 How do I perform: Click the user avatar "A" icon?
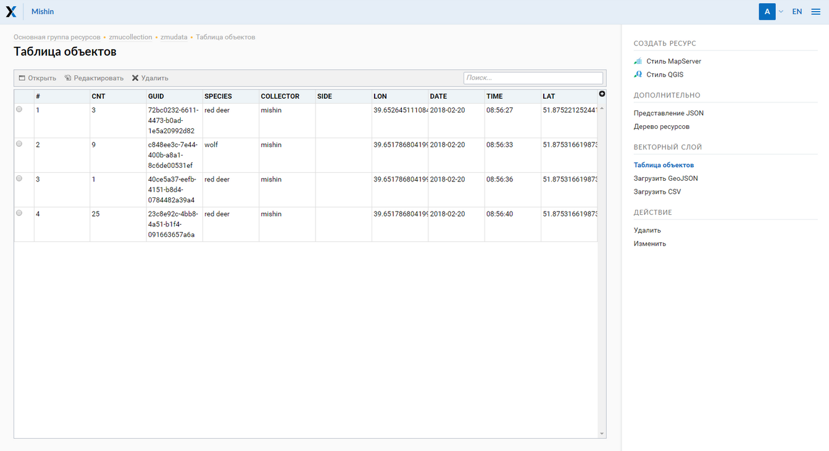767,12
